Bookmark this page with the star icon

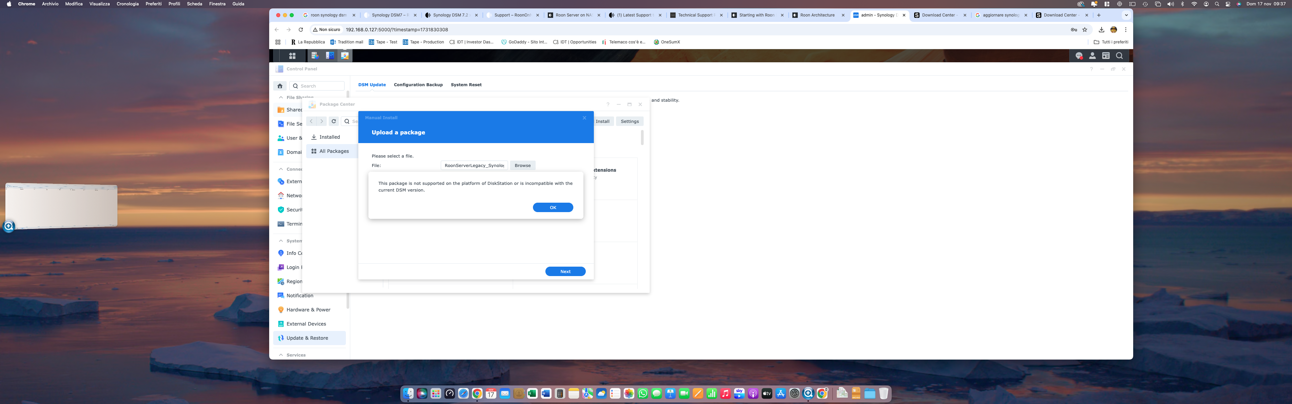tap(1085, 30)
